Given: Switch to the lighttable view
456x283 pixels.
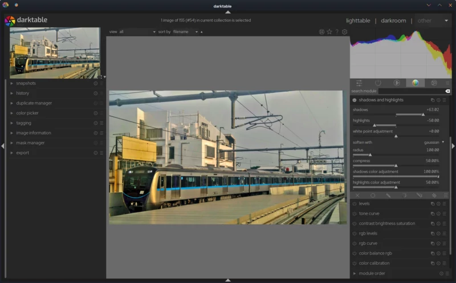Looking at the screenshot, I should click(x=358, y=21).
